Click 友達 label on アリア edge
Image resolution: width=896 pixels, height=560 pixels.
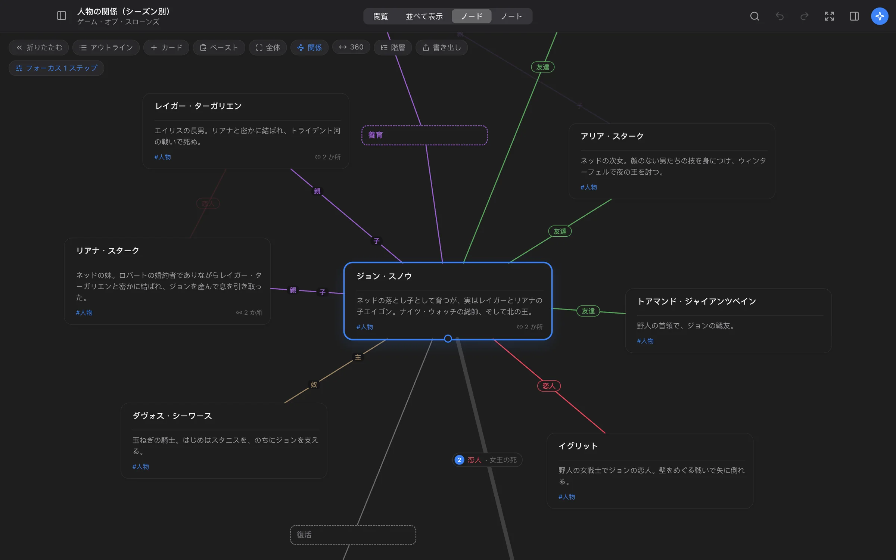pos(560,231)
